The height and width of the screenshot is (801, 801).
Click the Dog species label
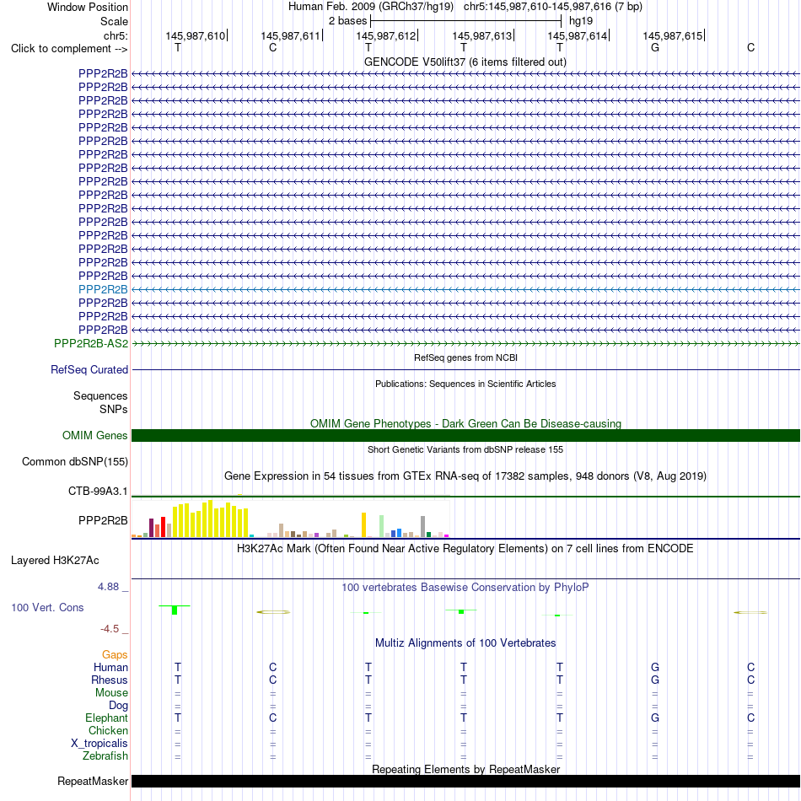point(118,706)
